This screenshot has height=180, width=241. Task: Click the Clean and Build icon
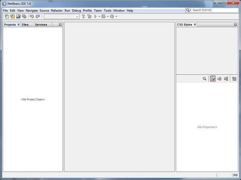tap(89, 16)
